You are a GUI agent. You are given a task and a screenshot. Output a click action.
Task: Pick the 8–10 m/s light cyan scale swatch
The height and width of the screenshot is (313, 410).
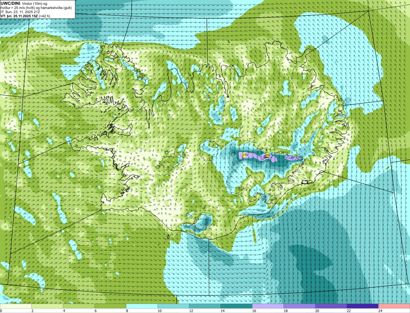[x=142, y=306]
